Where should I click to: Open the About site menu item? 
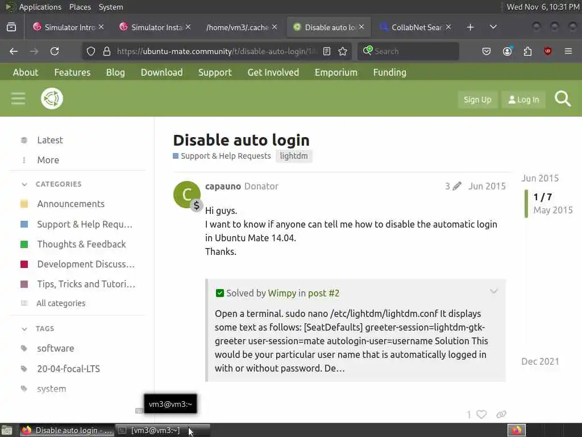tap(26, 72)
